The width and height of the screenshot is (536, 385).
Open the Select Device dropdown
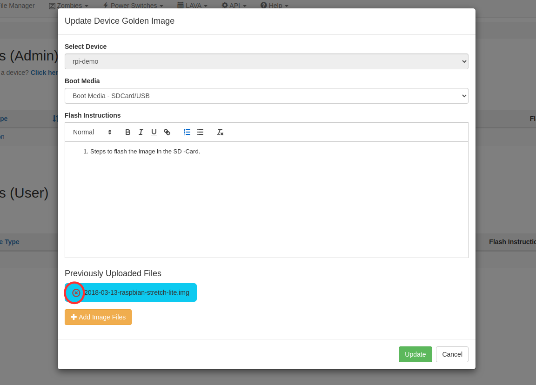[266, 61]
